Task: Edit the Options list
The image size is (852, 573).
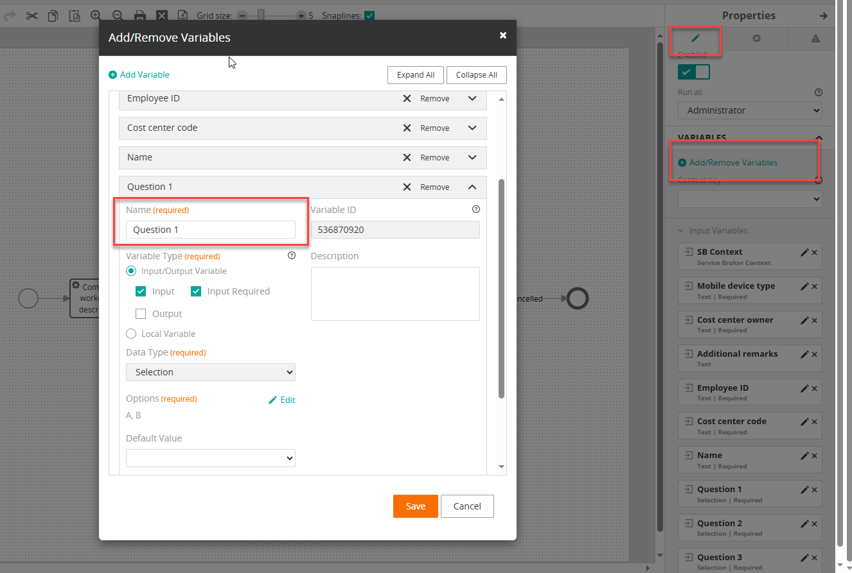Action: pos(281,400)
